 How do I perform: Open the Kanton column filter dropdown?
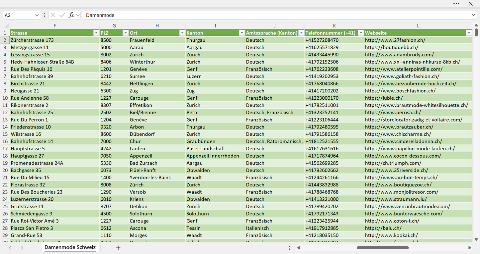coord(241,33)
